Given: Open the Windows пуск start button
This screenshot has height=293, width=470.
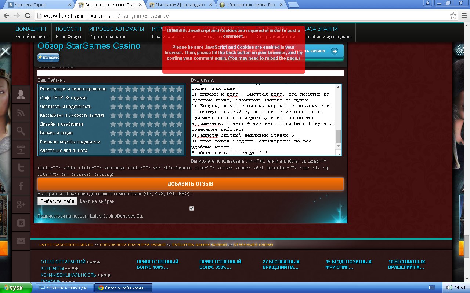Looking at the screenshot, I should (x=13, y=288).
